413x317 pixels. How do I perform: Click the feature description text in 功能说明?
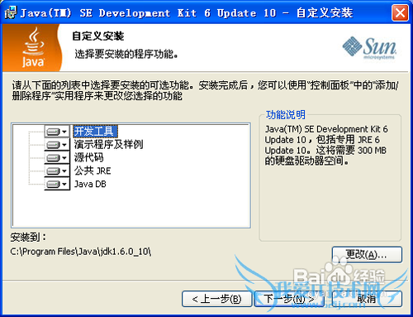tap(326, 145)
